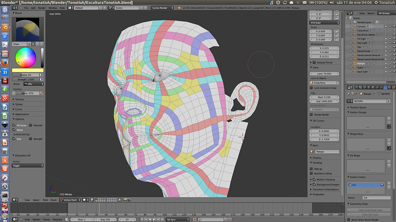
Task: Jump to the last frame in timeline
Action: coord(162,220)
